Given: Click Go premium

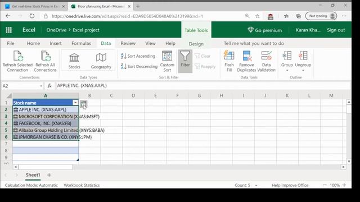Looking at the screenshot, I should (265, 30).
